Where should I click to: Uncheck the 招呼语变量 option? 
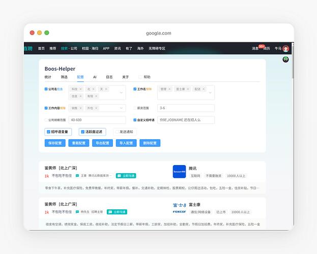(48, 132)
